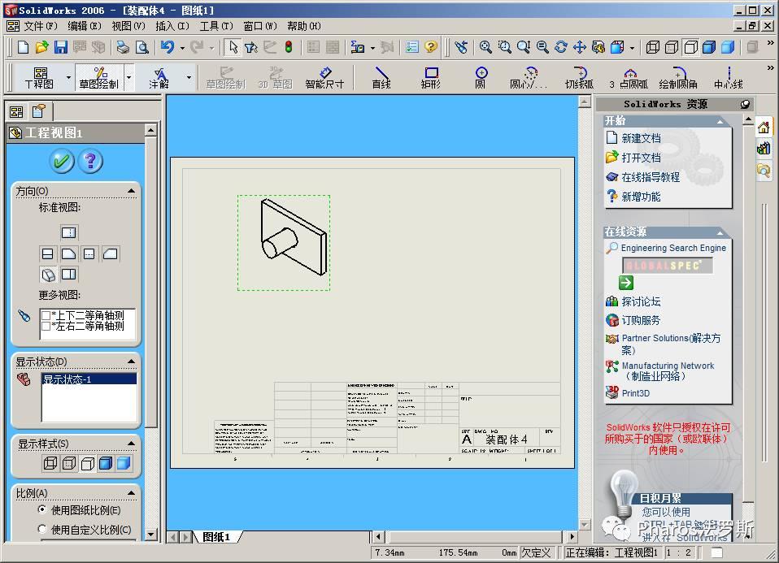Select the Line (直线) sketch tool

point(381,77)
